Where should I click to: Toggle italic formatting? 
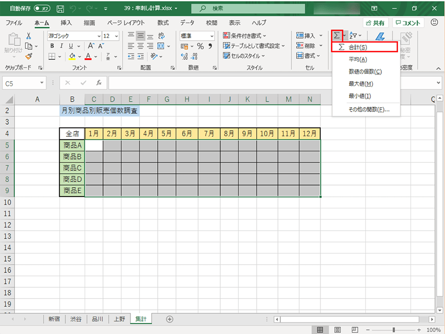[x=61, y=46]
